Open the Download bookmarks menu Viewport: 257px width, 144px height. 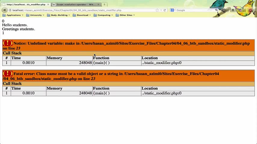(x=82, y=15)
